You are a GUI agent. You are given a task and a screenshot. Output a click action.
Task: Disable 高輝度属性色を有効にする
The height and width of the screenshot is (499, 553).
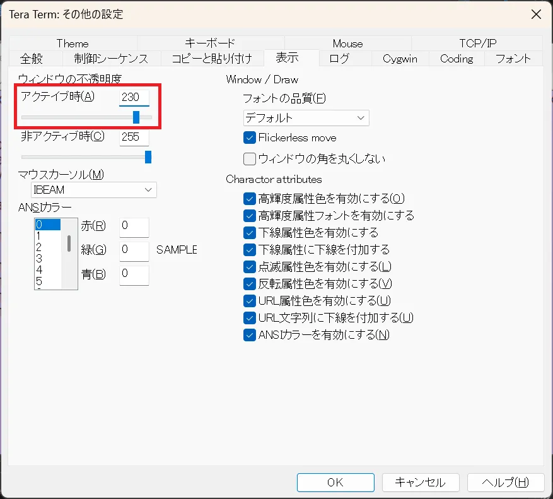(x=248, y=199)
